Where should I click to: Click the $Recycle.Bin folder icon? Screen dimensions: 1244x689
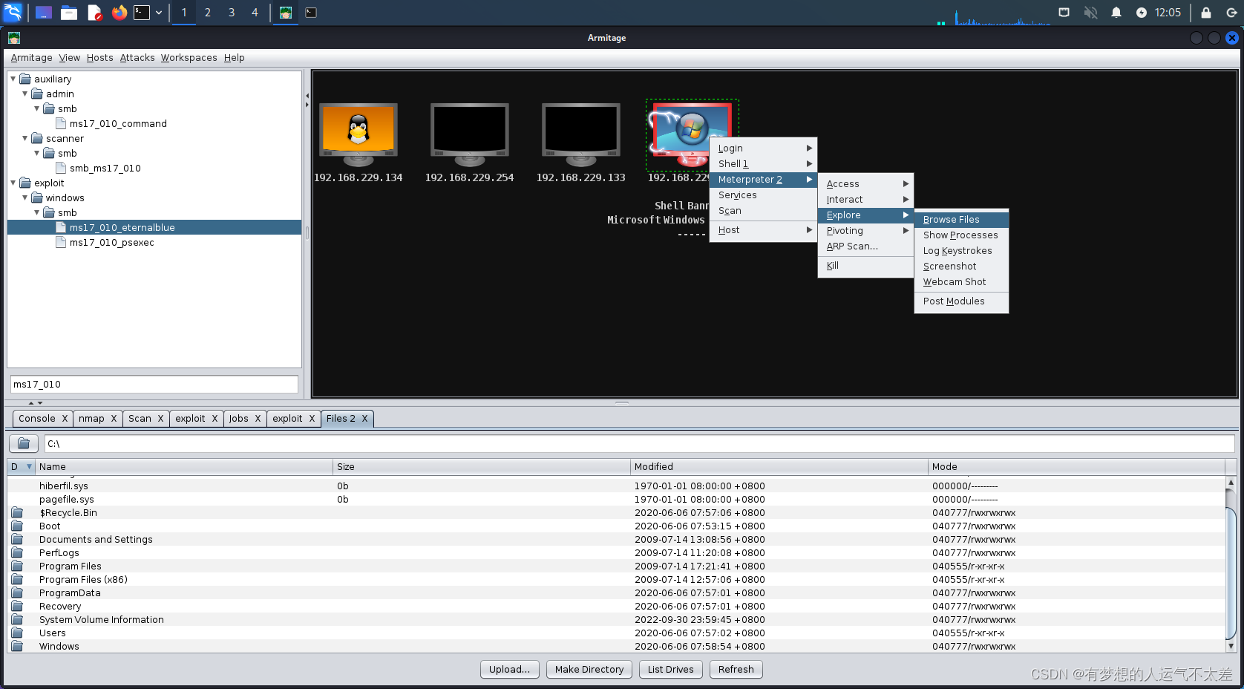tap(17, 512)
